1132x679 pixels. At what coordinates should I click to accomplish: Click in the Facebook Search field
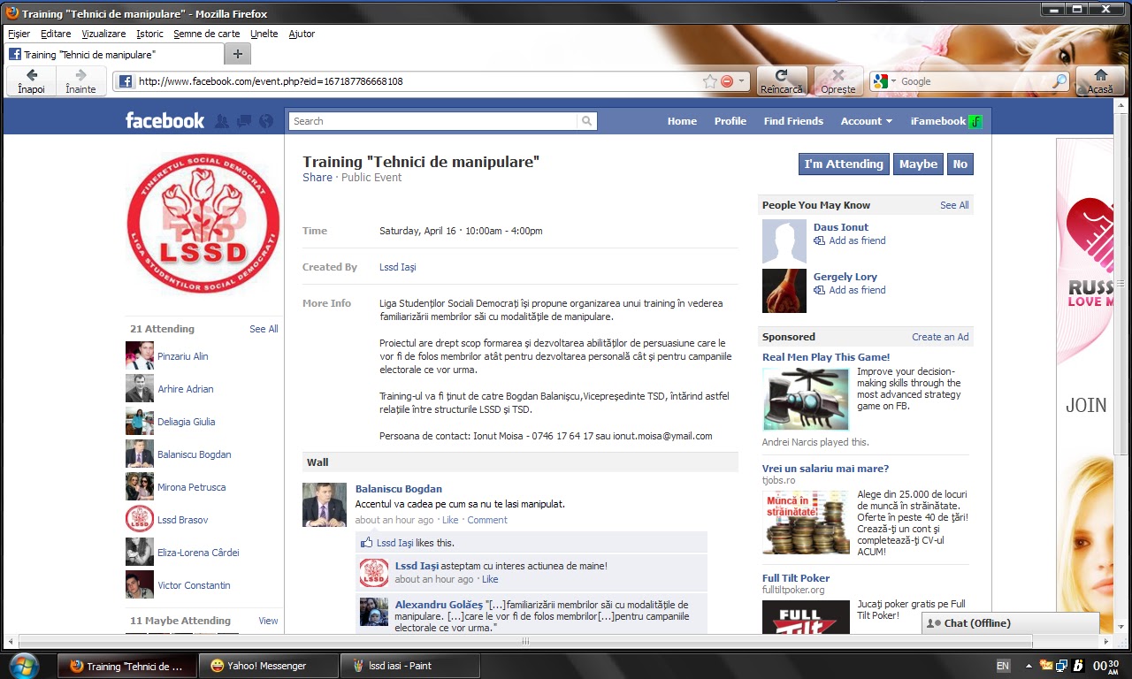tap(433, 121)
